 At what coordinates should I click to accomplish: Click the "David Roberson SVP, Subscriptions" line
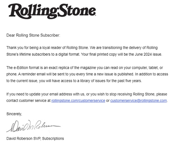click(x=35, y=138)
